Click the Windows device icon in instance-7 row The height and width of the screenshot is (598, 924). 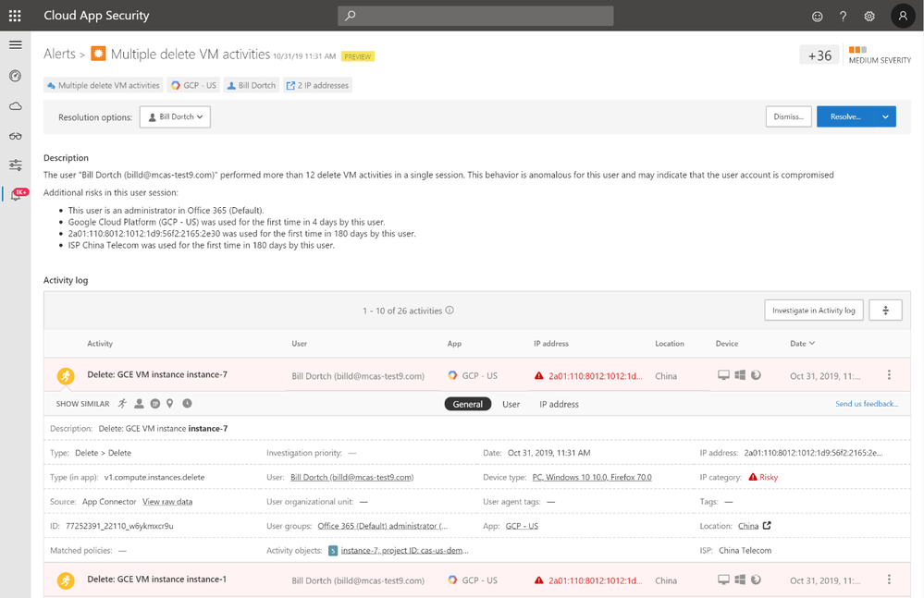740,375
